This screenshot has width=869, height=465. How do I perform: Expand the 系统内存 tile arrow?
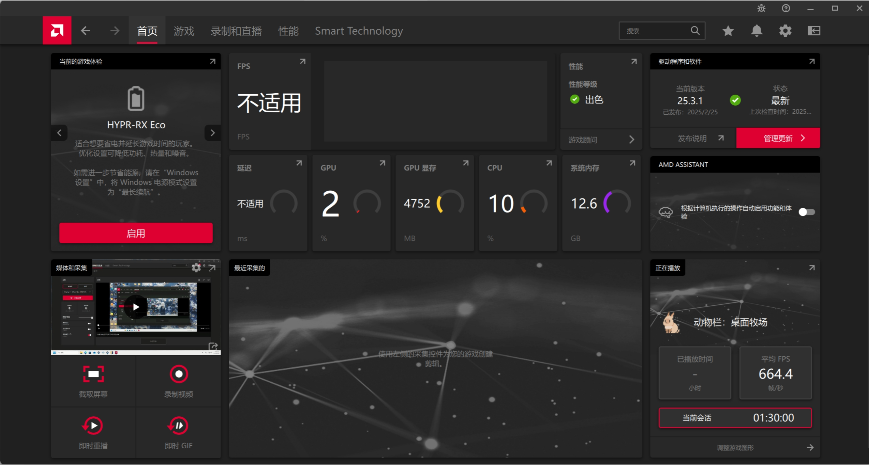tap(632, 163)
